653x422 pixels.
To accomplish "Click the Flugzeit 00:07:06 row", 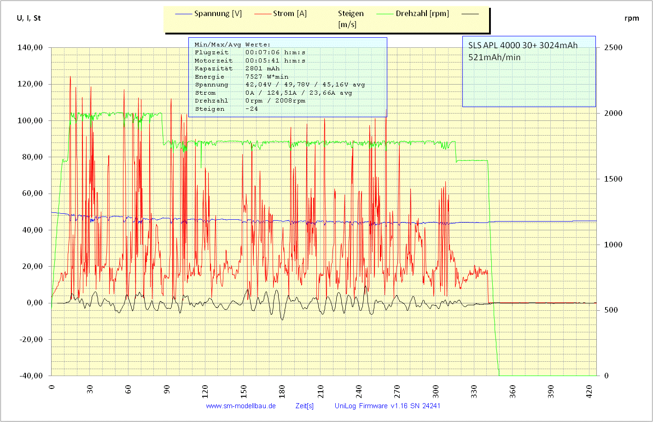I will click(250, 52).
